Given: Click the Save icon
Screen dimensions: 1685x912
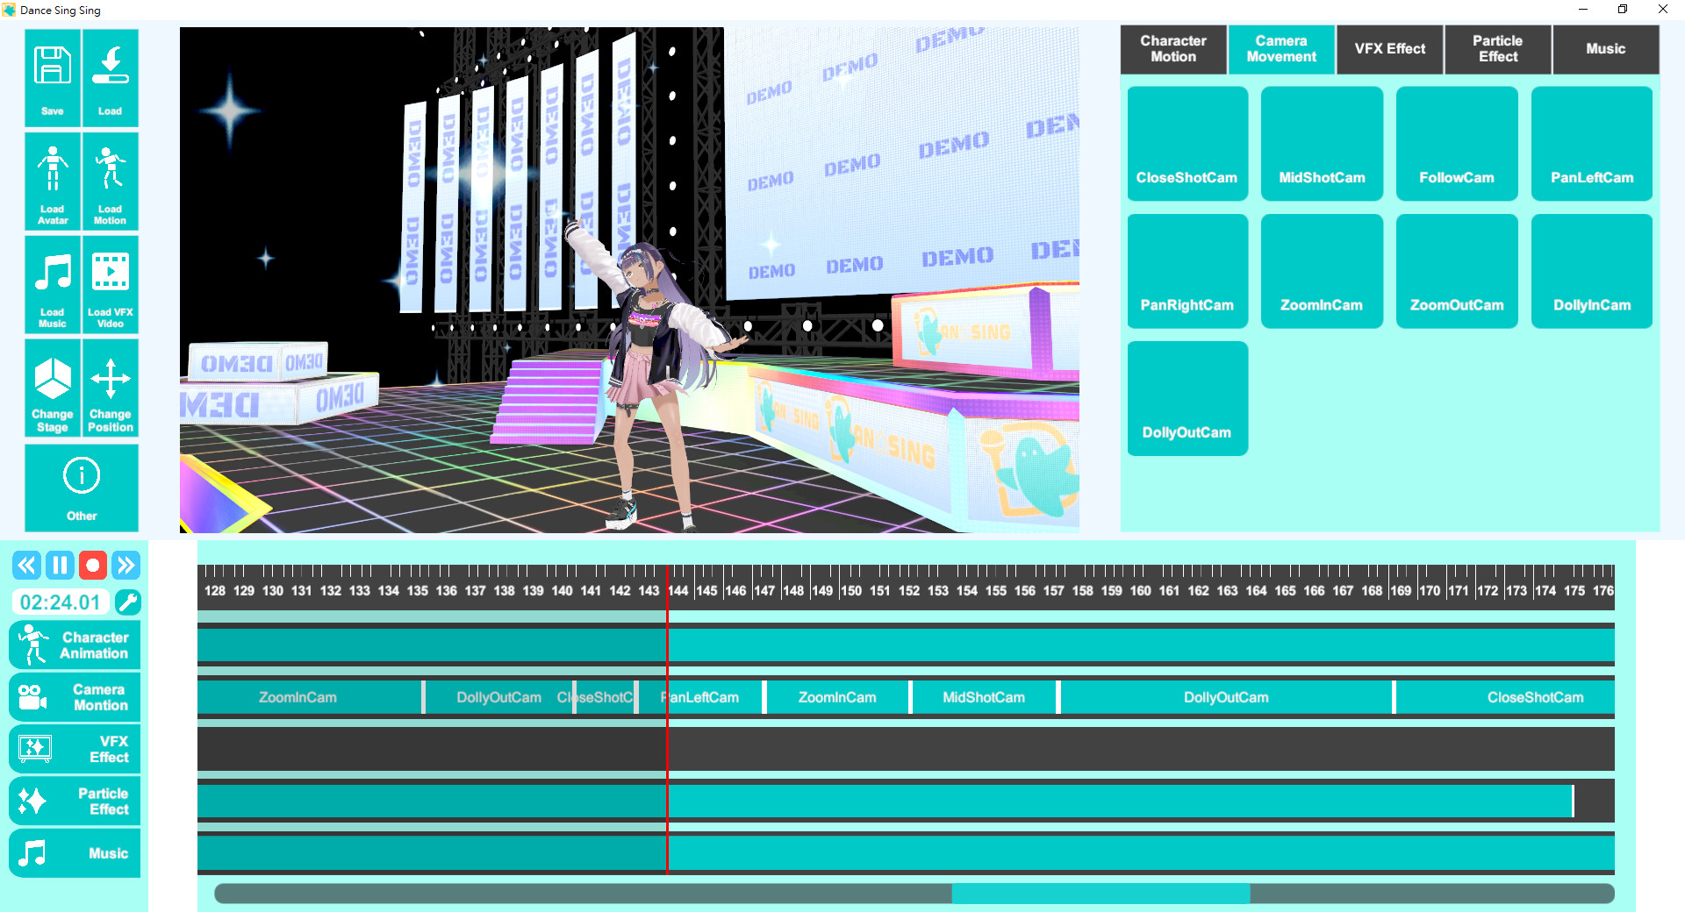Looking at the screenshot, I should point(53,77).
